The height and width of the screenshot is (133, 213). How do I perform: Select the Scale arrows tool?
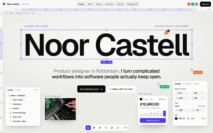(x=118, y=128)
